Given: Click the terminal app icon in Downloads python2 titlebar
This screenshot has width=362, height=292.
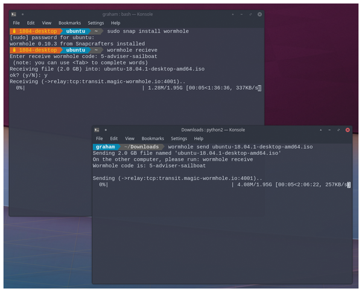Looking at the screenshot, I should [97, 130].
